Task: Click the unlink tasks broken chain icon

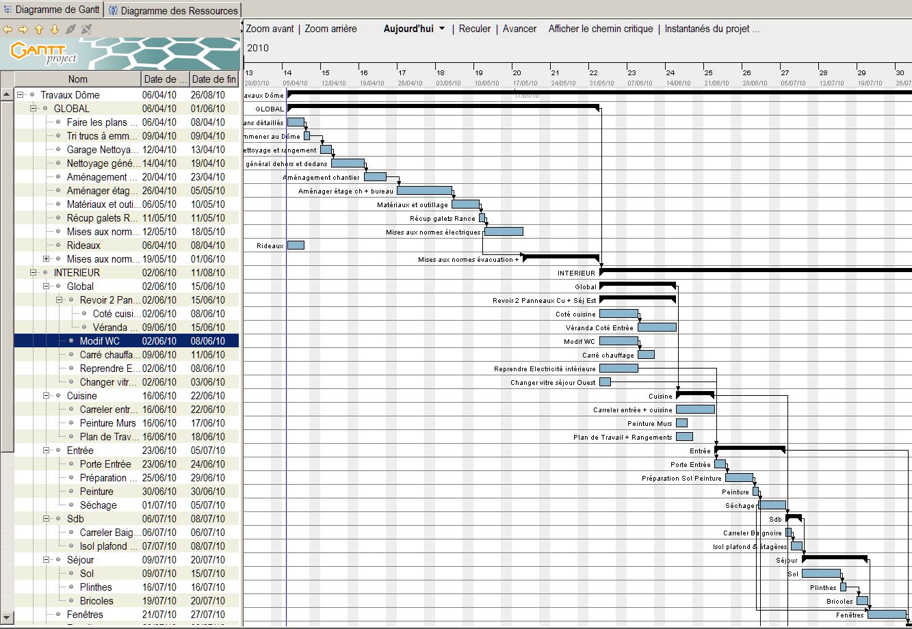Action: (x=86, y=29)
